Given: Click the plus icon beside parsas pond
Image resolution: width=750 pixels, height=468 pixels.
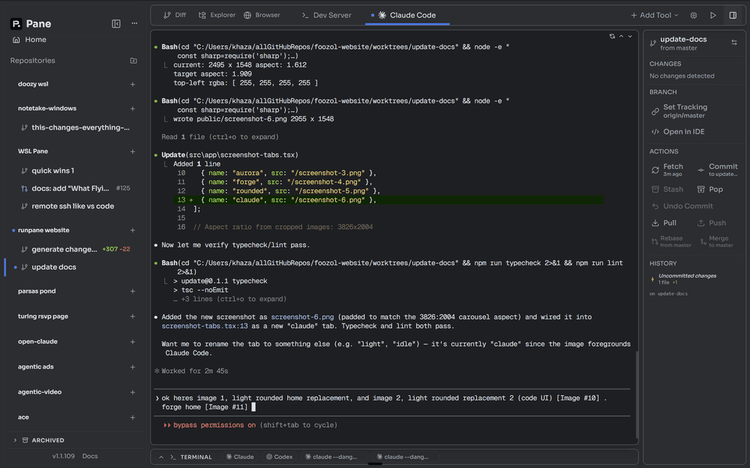Looking at the screenshot, I should [x=133, y=291].
